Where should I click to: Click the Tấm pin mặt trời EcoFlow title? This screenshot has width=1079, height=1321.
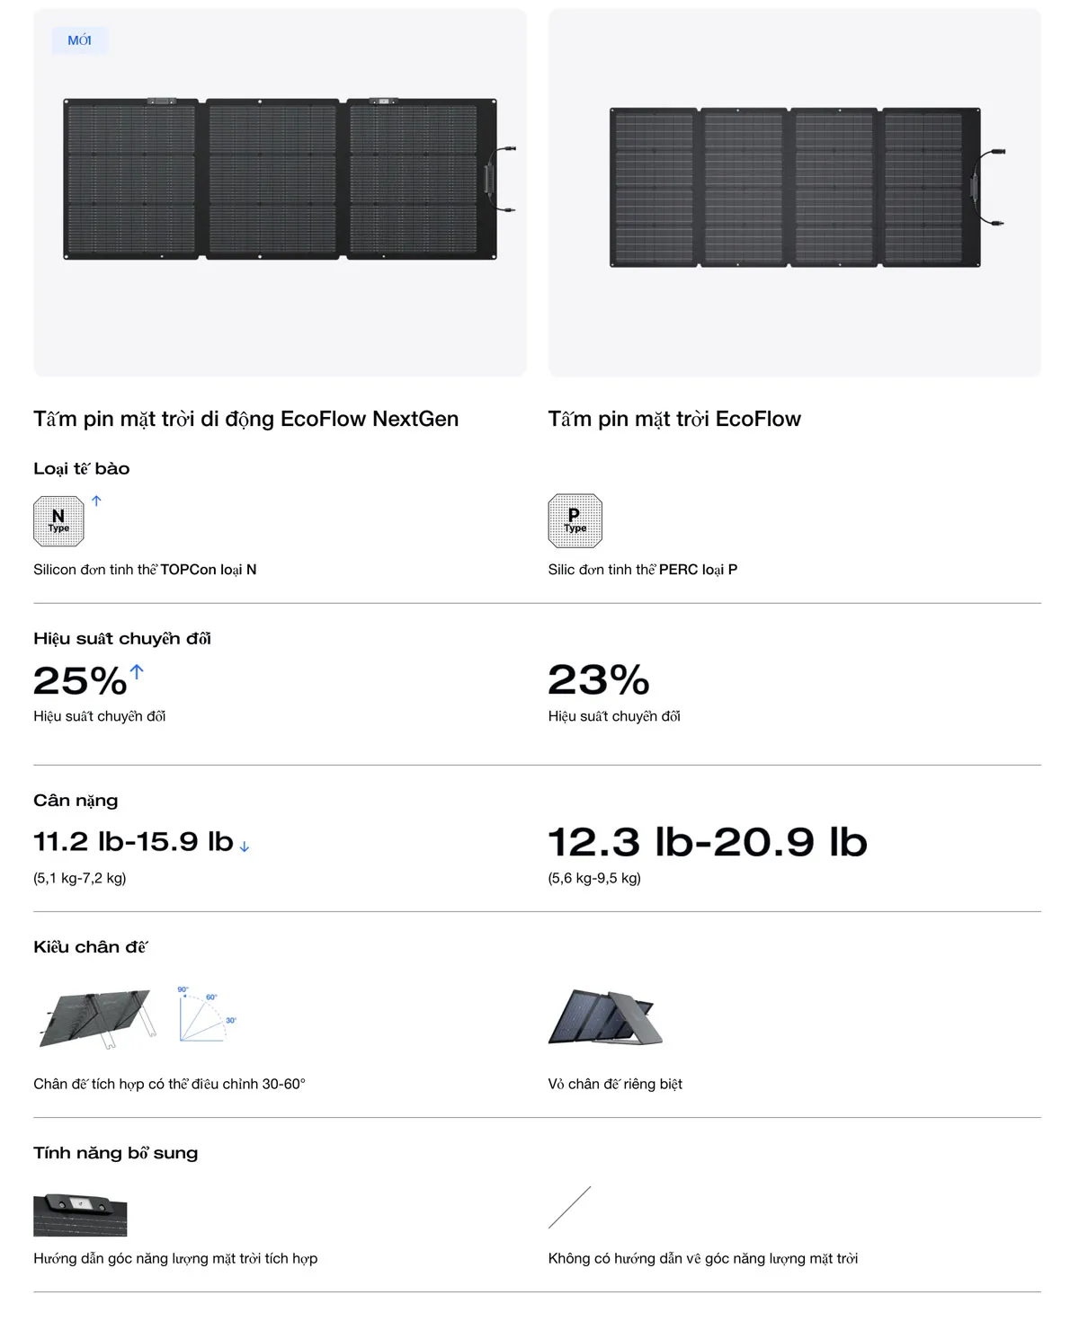click(x=674, y=419)
